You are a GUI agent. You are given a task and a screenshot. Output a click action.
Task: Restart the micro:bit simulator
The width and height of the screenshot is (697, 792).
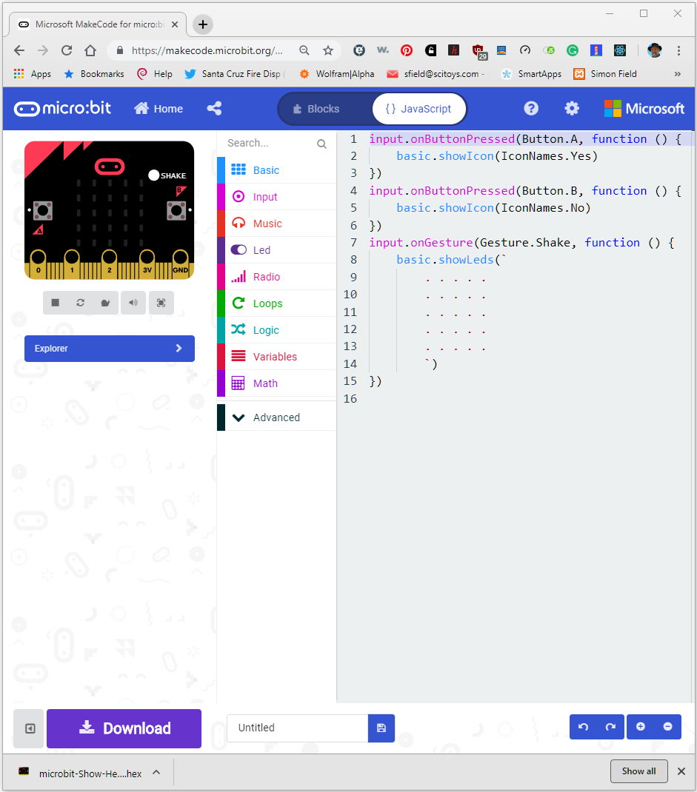coord(81,303)
